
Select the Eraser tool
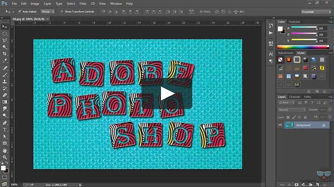[5, 95]
